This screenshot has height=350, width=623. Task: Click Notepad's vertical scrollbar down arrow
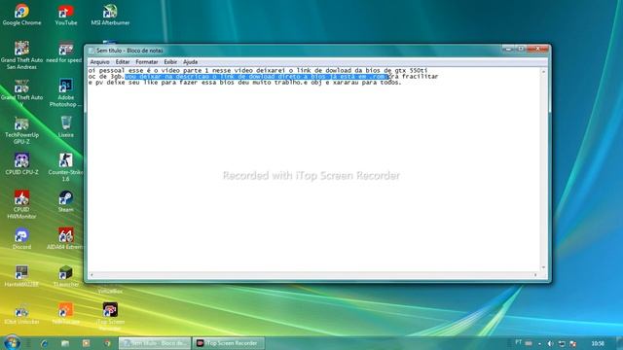pos(543,268)
